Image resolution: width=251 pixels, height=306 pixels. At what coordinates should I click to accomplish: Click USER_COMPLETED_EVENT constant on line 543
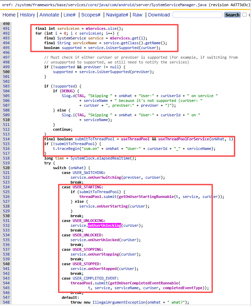95,278
